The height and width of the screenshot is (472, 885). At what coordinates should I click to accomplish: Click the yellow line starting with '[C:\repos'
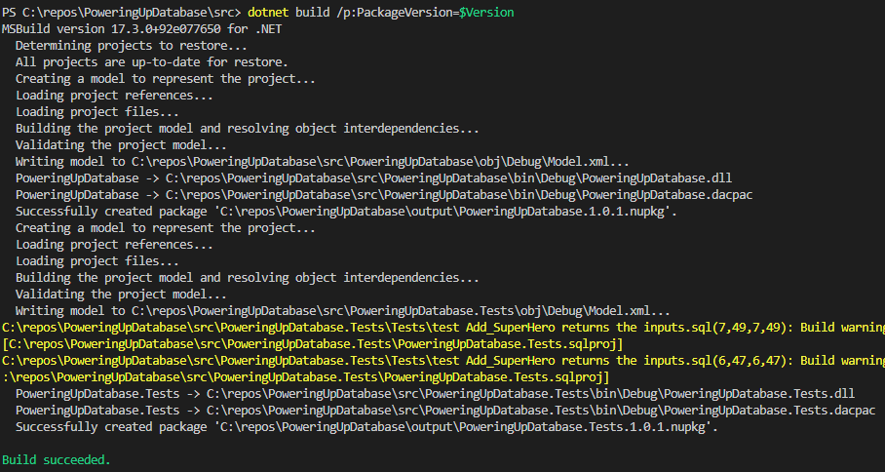312,344
